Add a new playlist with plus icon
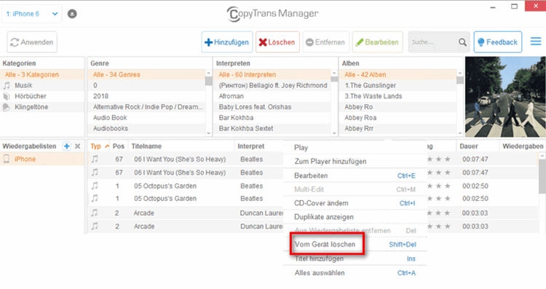Viewport: 546px width, 289px height. pos(66,146)
